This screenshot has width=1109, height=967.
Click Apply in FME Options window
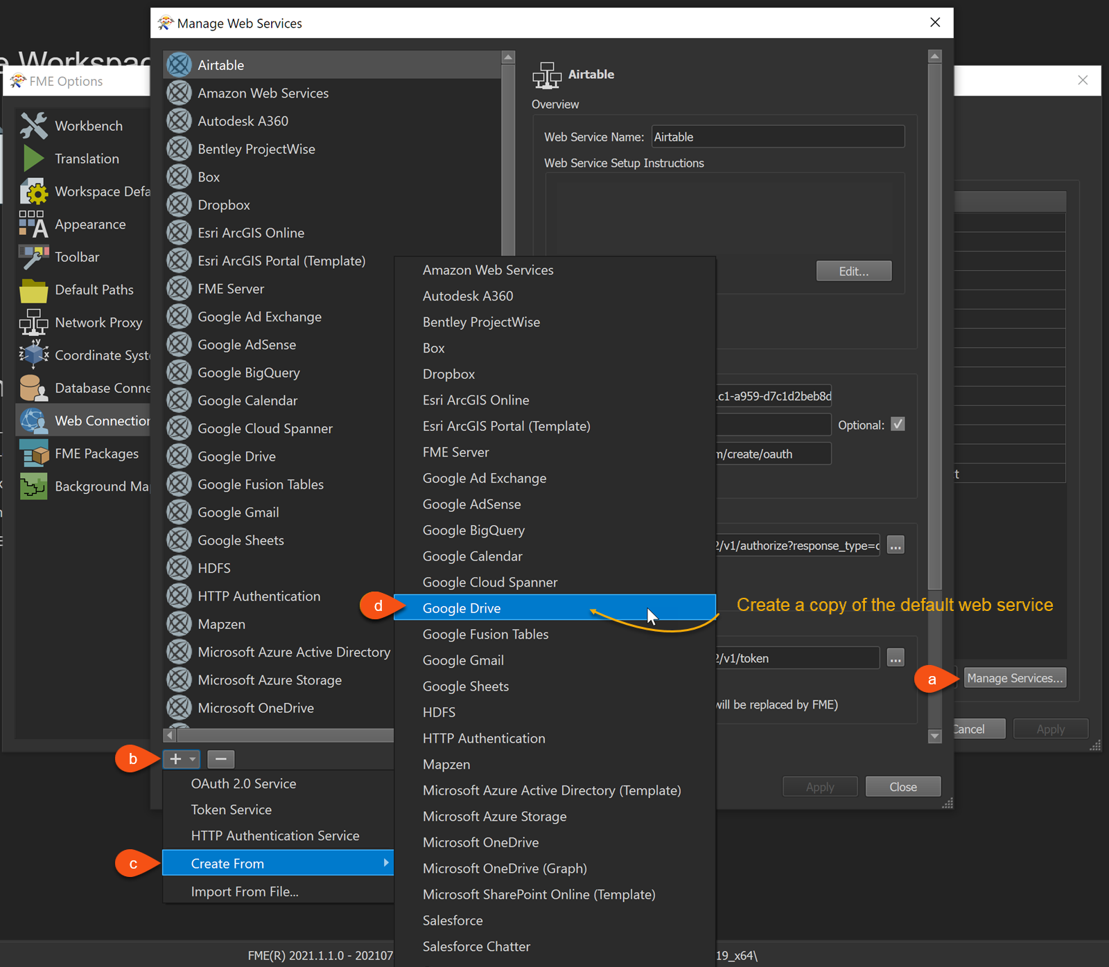pos(1051,729)
